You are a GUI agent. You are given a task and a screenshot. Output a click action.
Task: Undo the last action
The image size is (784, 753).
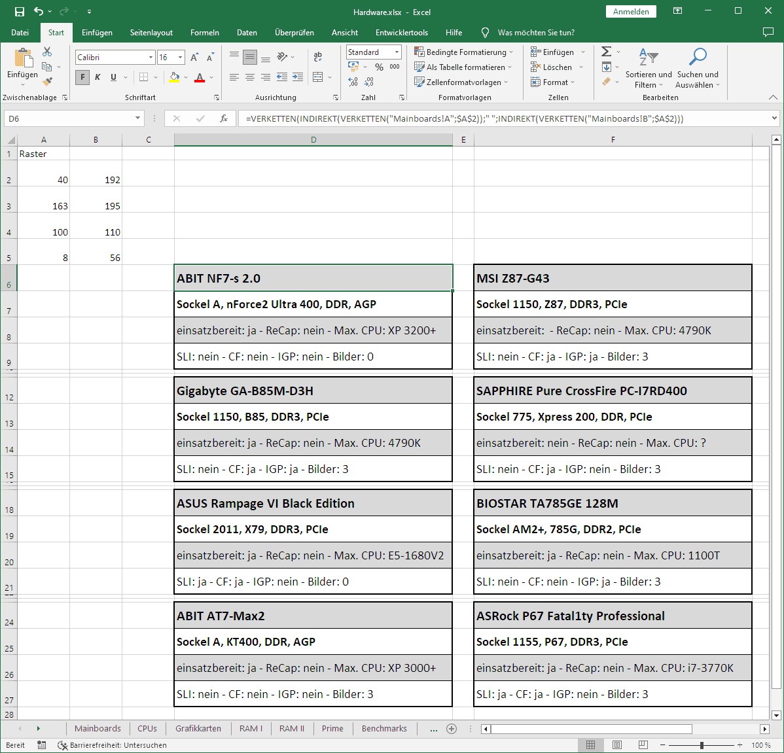tap(39, 11)
